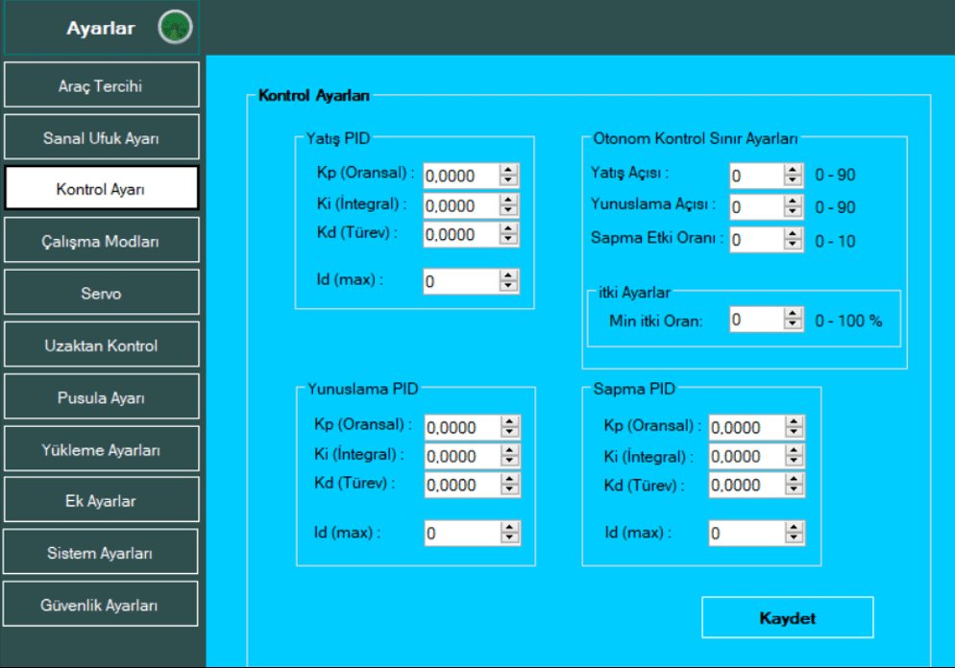The height and width of the screenshot is (668, 955).
Task: Increase Sapma PID Id (max) value
Action: [795, 528]
